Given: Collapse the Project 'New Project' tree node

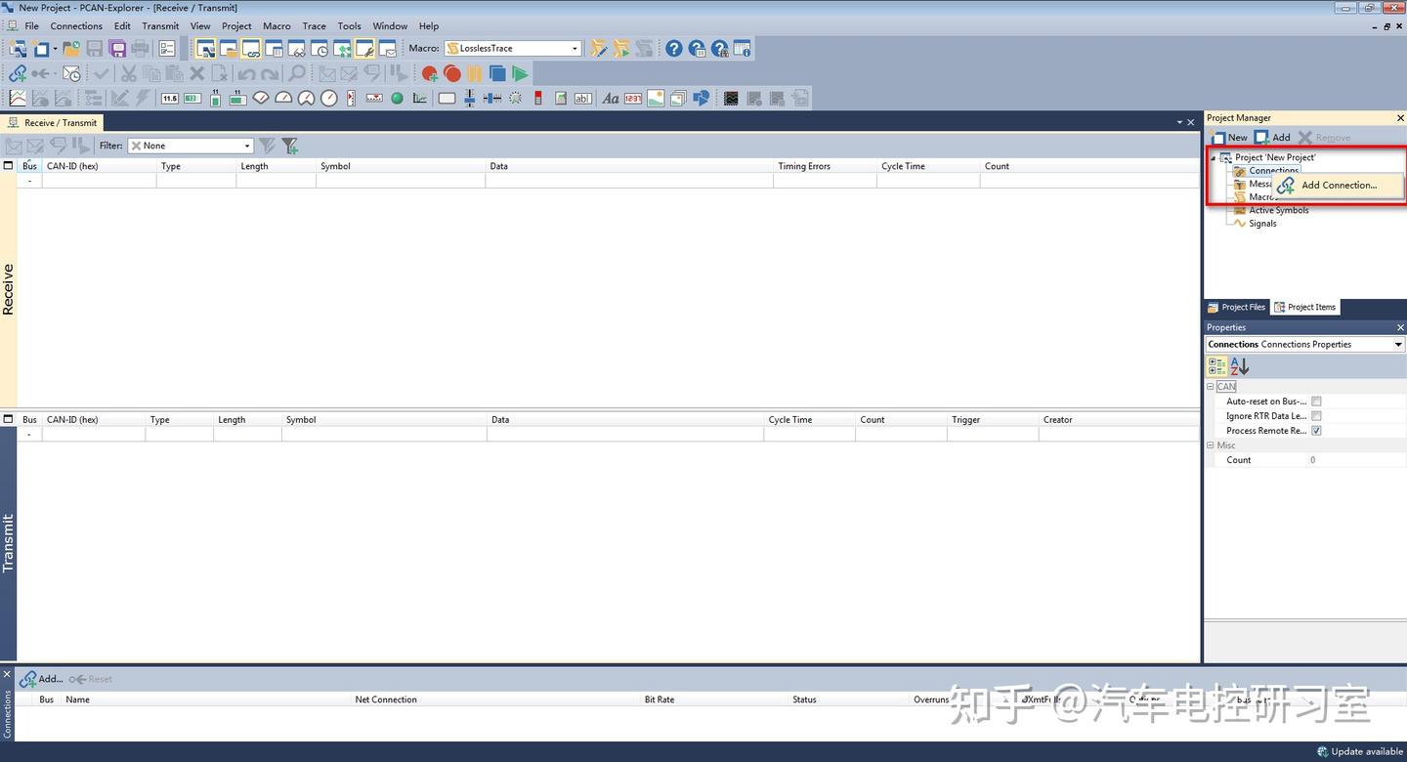Looking at the screenshot, I should [x=1214, y=157].
